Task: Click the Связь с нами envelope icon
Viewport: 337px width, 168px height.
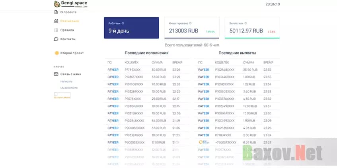Action: tap(56, 74)
